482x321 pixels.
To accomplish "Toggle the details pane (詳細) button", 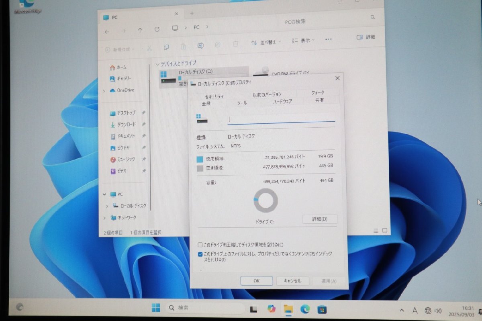I will click(x=366, y=37).
